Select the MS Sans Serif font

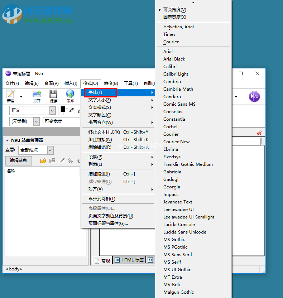click(193, 255)
